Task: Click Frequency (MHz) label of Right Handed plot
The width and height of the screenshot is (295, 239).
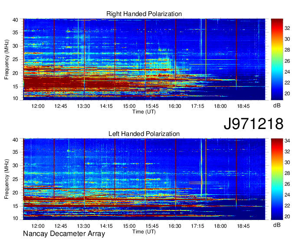Action: 7,59
